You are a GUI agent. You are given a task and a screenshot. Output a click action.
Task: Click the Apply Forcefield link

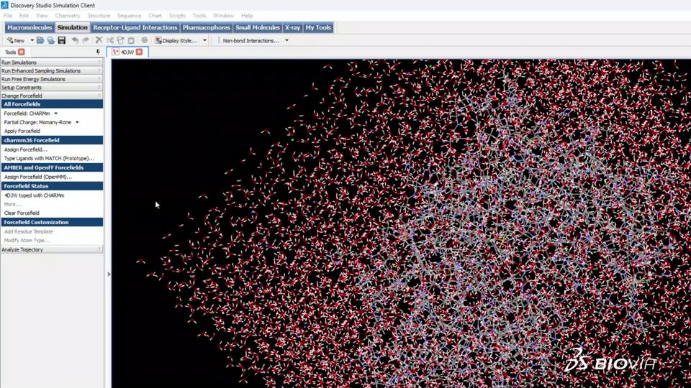pyautogui.click(x=22, y=131)
